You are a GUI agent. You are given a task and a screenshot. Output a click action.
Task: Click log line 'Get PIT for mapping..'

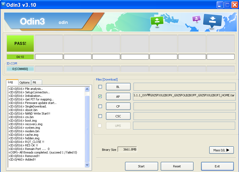(x=31, y=99)
